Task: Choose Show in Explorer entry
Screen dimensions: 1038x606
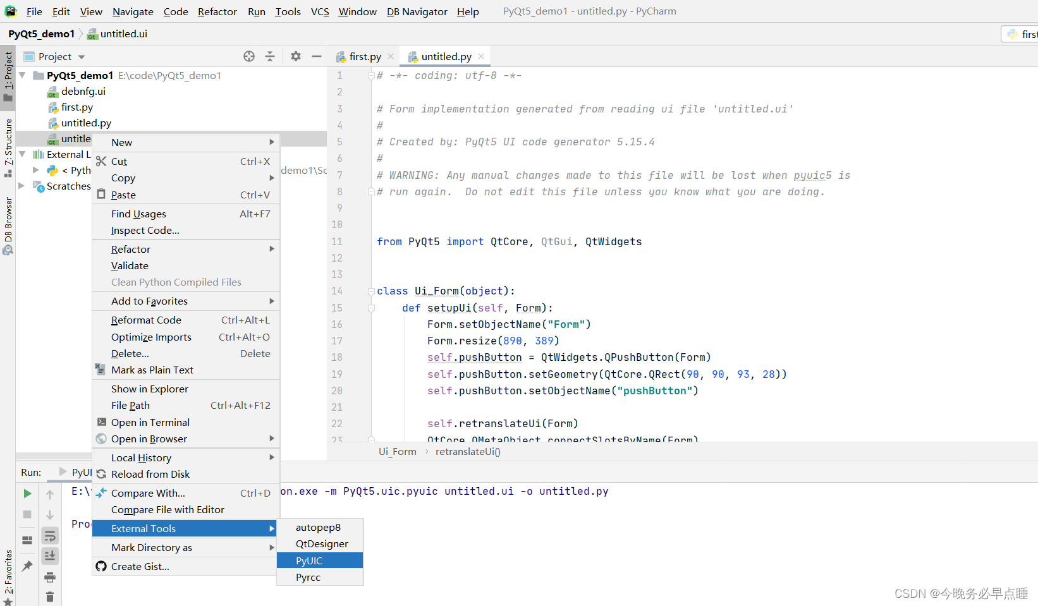Action: (x=186, y=389)
